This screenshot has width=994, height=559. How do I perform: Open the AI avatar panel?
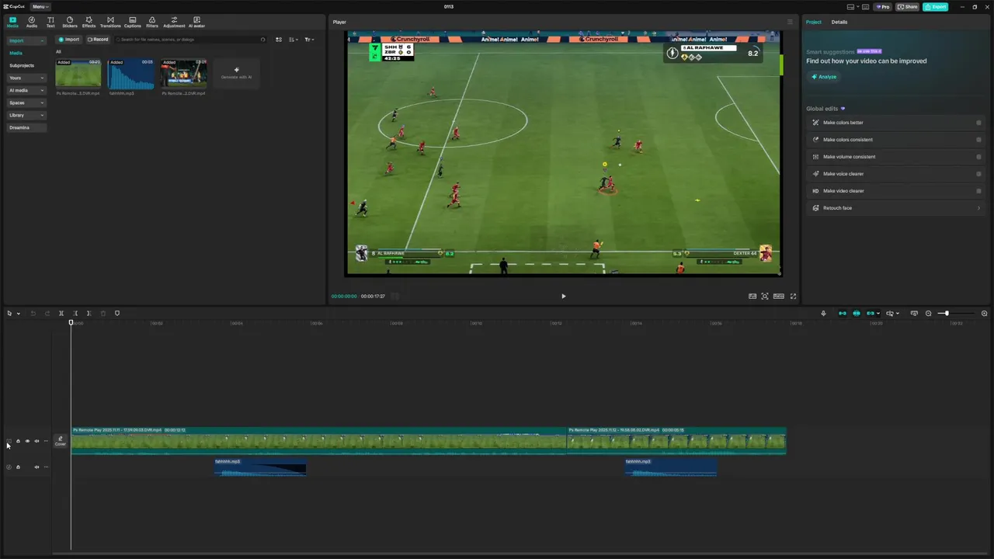tap(196, 22)
